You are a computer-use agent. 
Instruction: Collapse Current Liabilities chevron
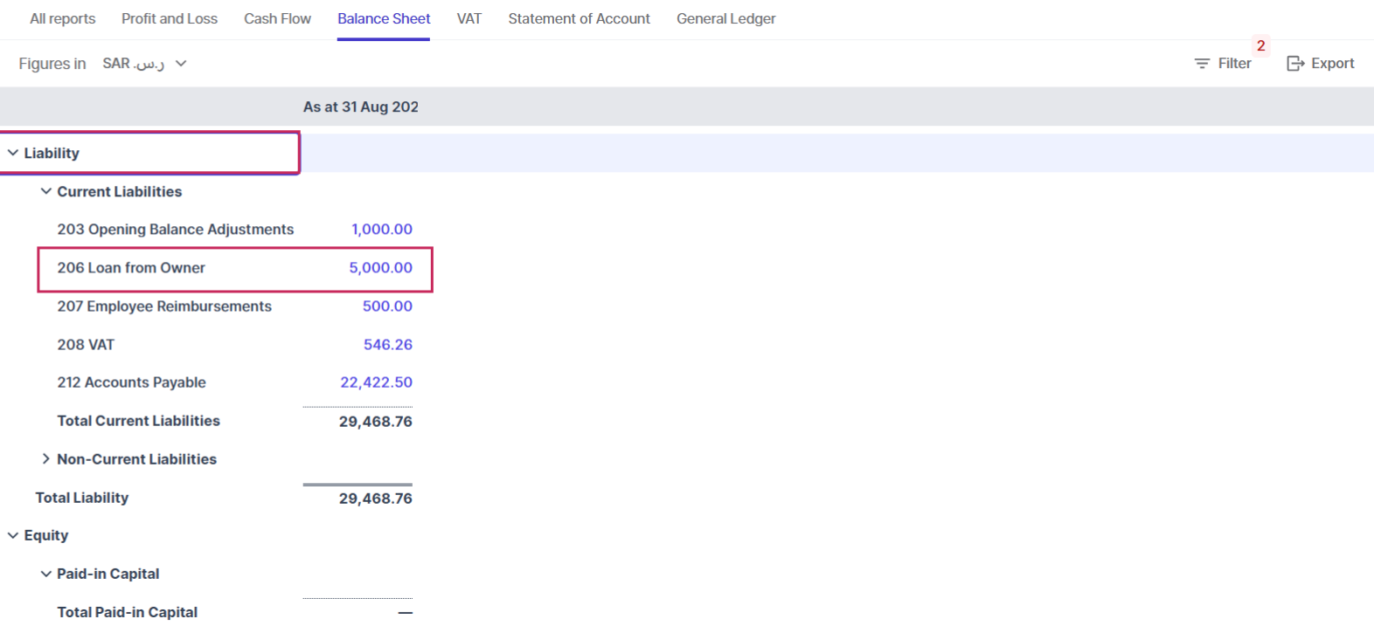(46, 191)
